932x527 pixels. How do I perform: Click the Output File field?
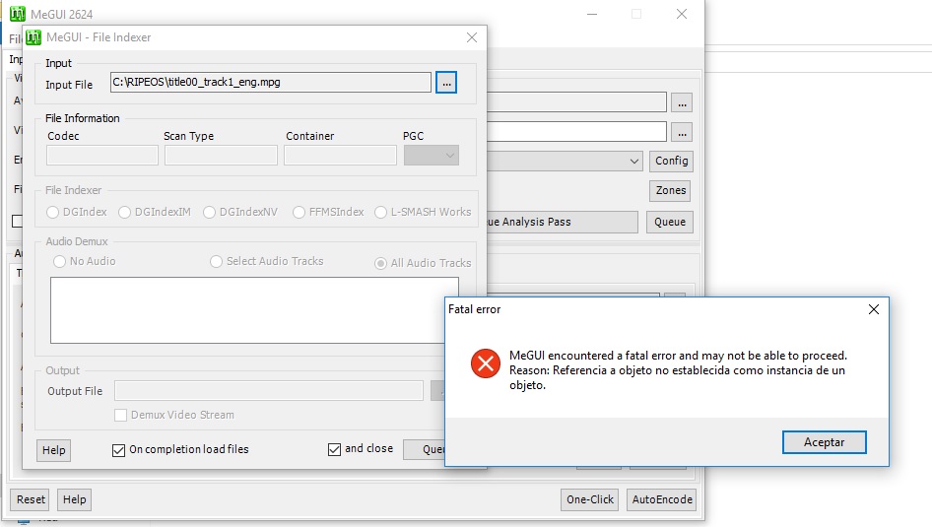coord(269,391)
